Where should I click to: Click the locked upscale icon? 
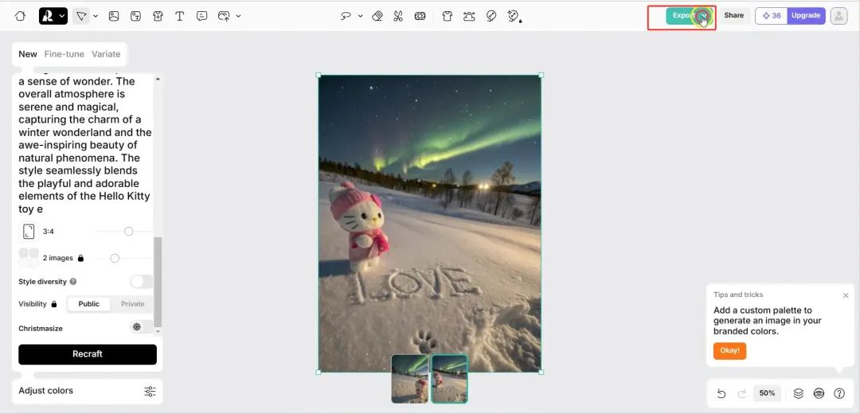click(x=514, y=16)
